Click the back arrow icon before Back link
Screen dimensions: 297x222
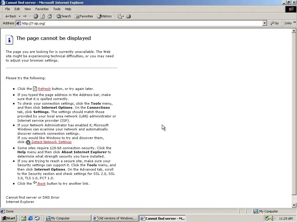click(35, 183)
